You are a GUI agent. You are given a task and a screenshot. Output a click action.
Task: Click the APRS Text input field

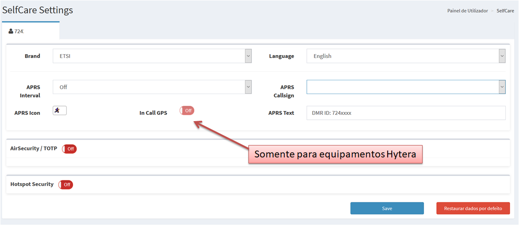pos(406,113)
